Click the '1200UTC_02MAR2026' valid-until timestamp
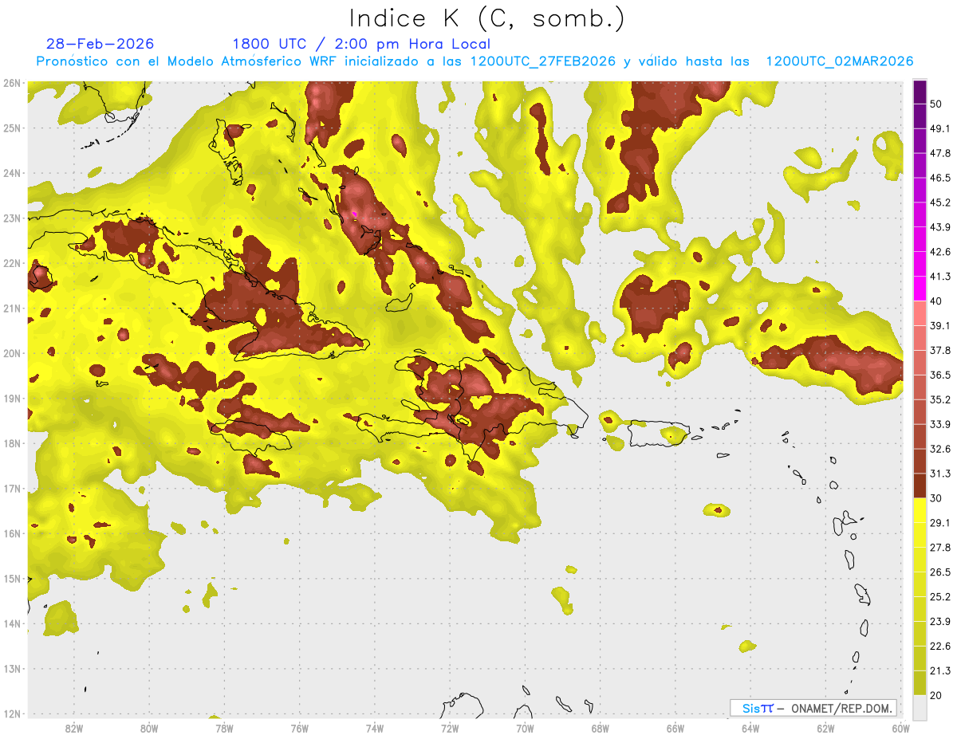Viewport: 957px width, 739px height. (x=840, y=61)
